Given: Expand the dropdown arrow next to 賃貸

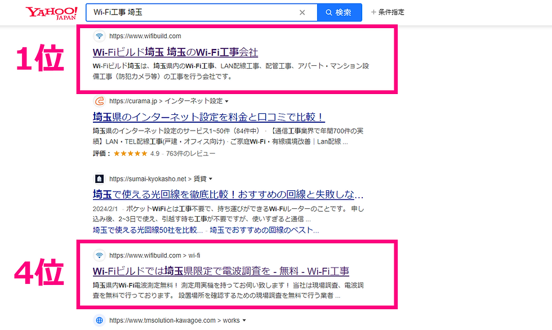Looking at the screenshot, I should click(x=211, y=179).
